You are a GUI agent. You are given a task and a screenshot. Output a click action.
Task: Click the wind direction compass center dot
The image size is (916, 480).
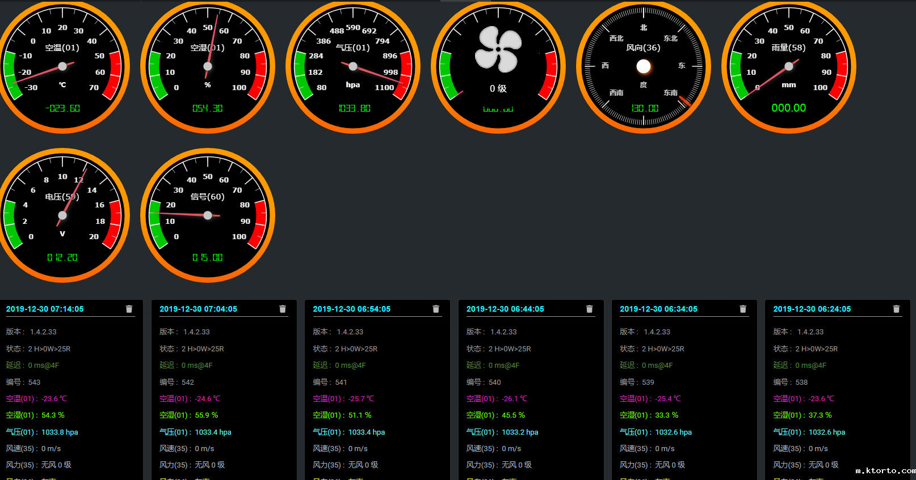point(644,67)
